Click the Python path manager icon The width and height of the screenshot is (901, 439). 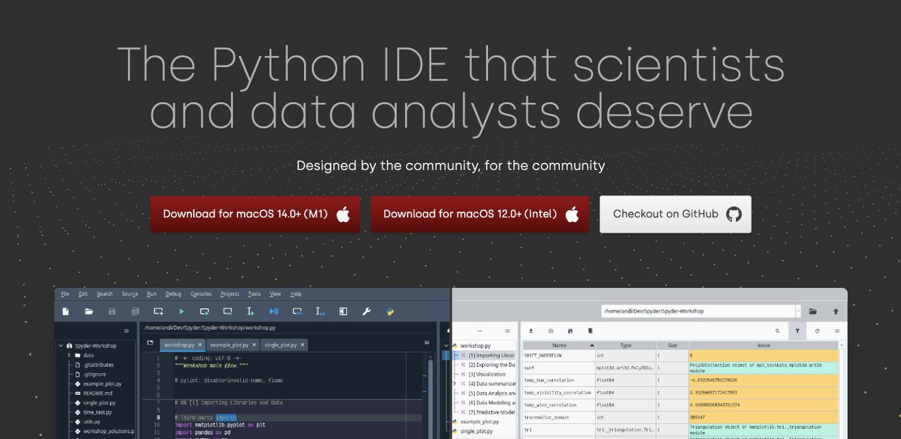[390, 311]
